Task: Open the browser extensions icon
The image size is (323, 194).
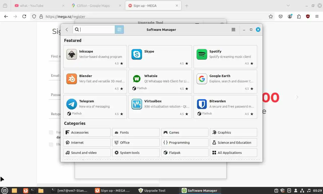Action: coord(299,16)
